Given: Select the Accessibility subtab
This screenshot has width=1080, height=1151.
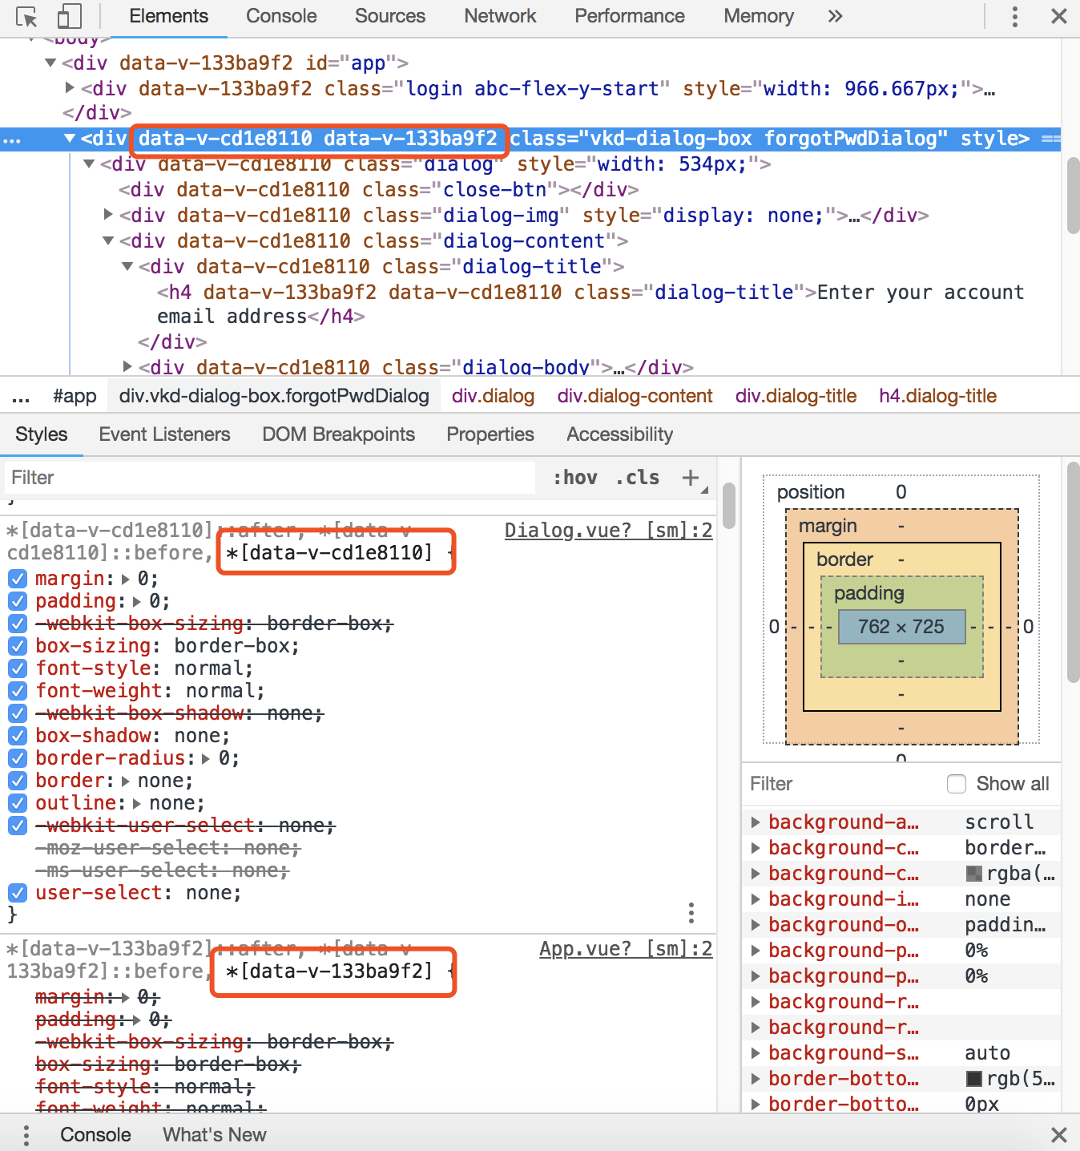Looking at the screenshot, I should click(620, 434).
